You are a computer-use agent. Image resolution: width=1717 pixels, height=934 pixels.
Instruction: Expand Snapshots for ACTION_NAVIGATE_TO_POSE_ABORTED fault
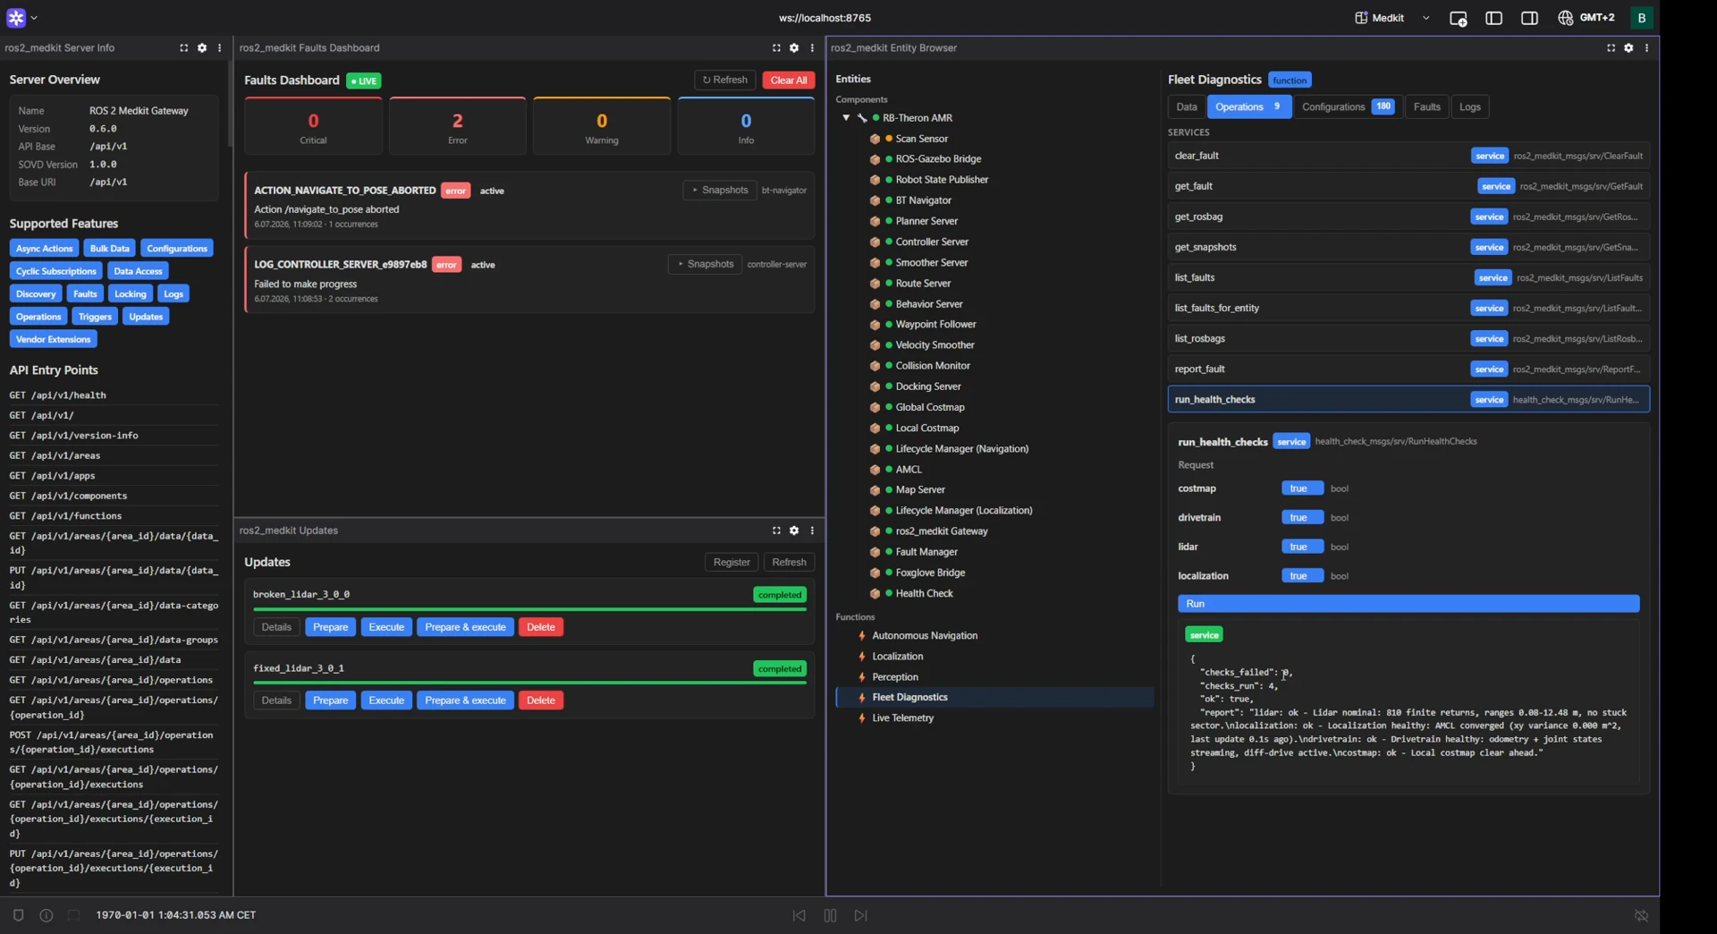tap(720, 191)
